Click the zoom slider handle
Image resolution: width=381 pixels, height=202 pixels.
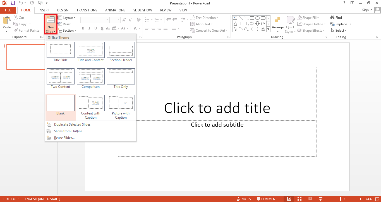click(x=341, y=199)
